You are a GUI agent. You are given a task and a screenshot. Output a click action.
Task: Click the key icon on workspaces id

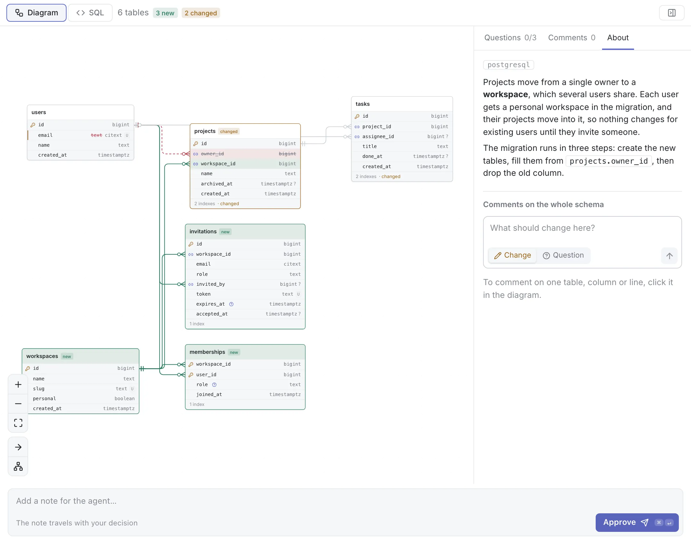coord(28,369)
